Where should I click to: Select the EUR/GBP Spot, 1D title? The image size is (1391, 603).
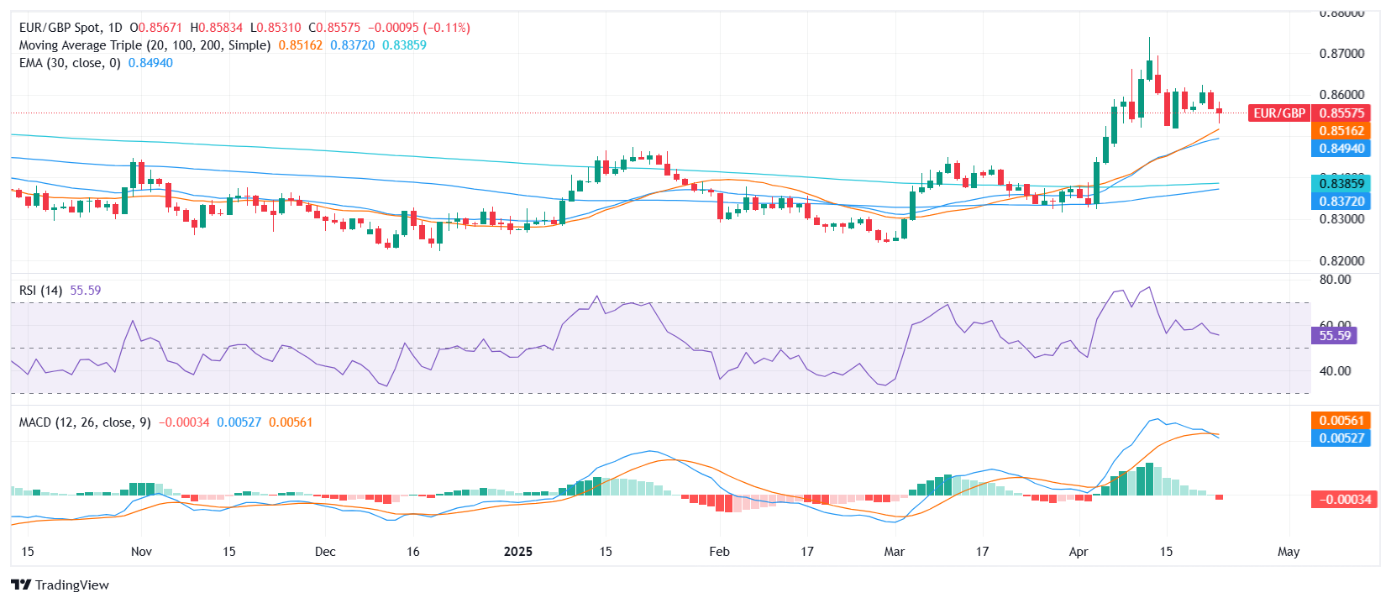(x=71, y=28)
